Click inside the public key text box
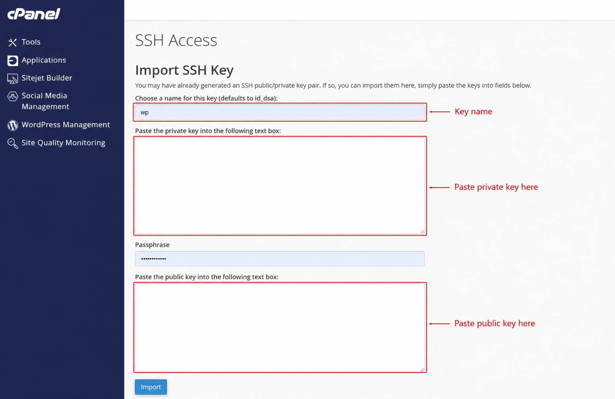615x399 pixels. [280, 327]
